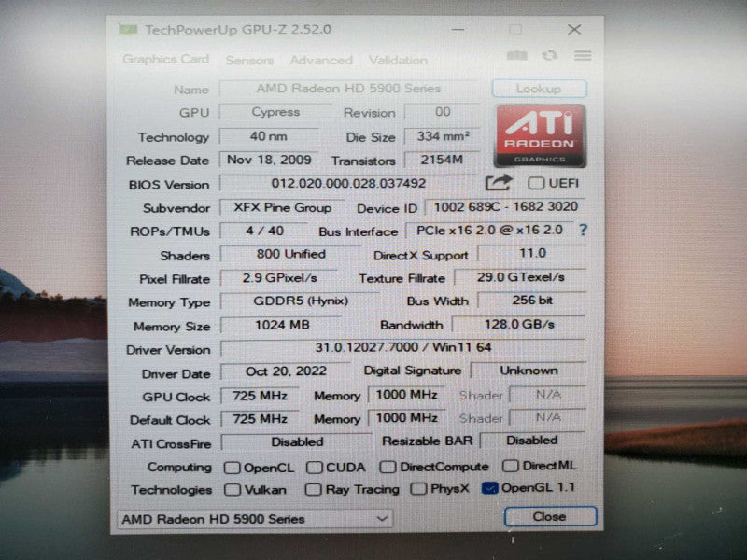Click the GPU Clock value 725 MHz

261,396
